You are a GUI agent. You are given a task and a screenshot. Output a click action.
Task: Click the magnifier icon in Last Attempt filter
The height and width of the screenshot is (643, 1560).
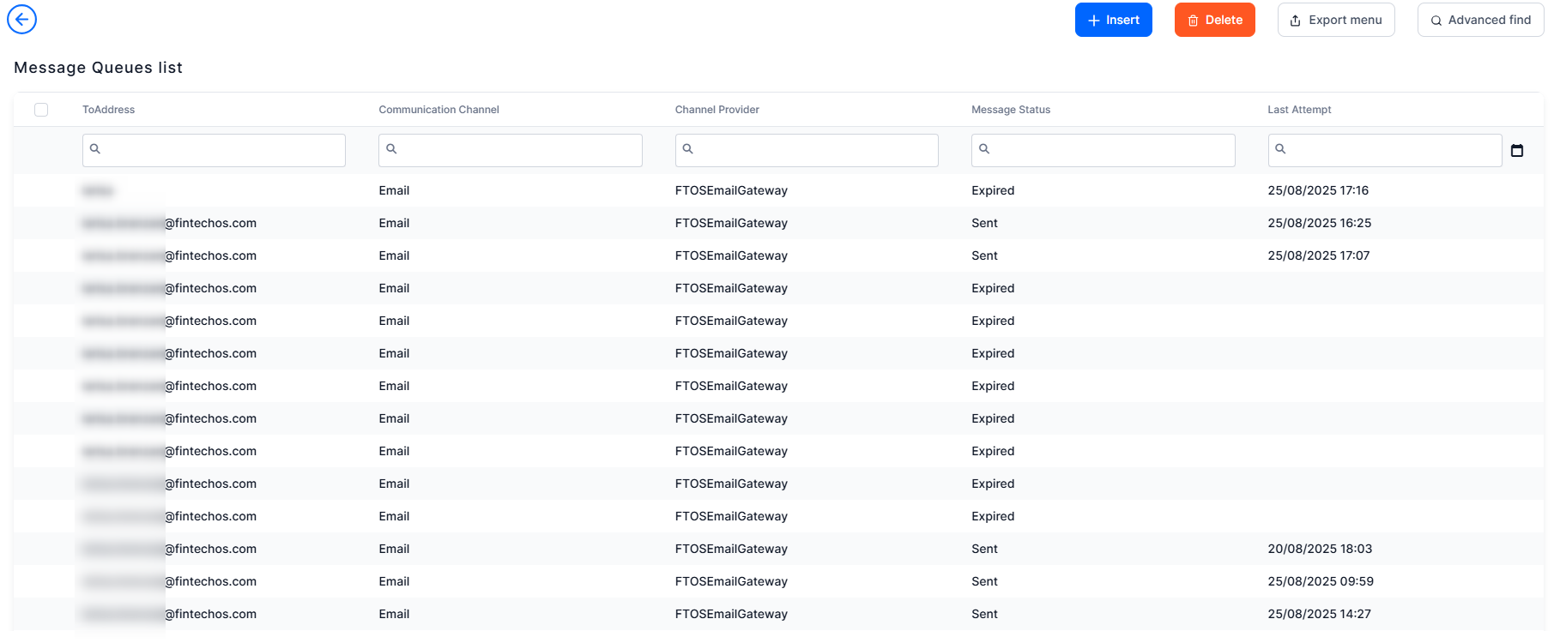(1280, 149)
